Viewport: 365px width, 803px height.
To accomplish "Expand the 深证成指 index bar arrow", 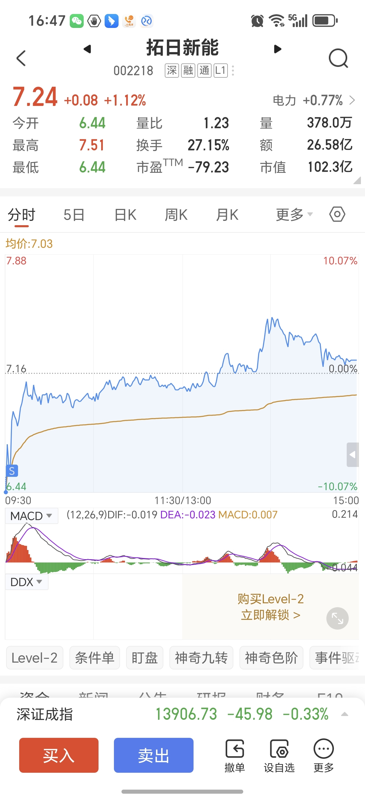I will 344,714.
